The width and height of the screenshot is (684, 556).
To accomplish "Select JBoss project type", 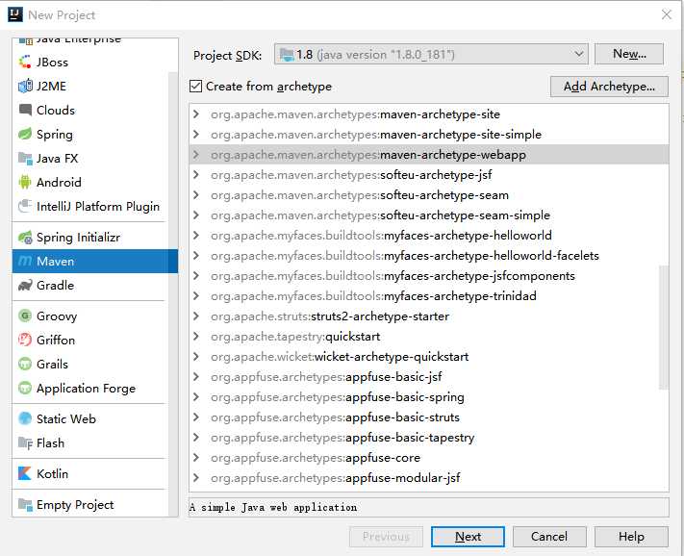I will [52, 62].
